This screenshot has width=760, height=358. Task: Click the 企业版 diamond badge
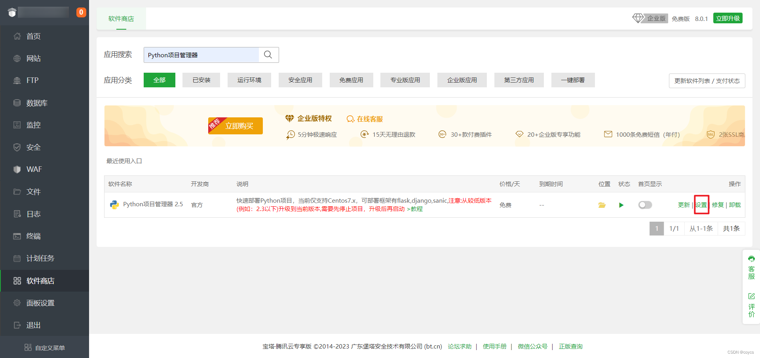click(x=650, y=18)
